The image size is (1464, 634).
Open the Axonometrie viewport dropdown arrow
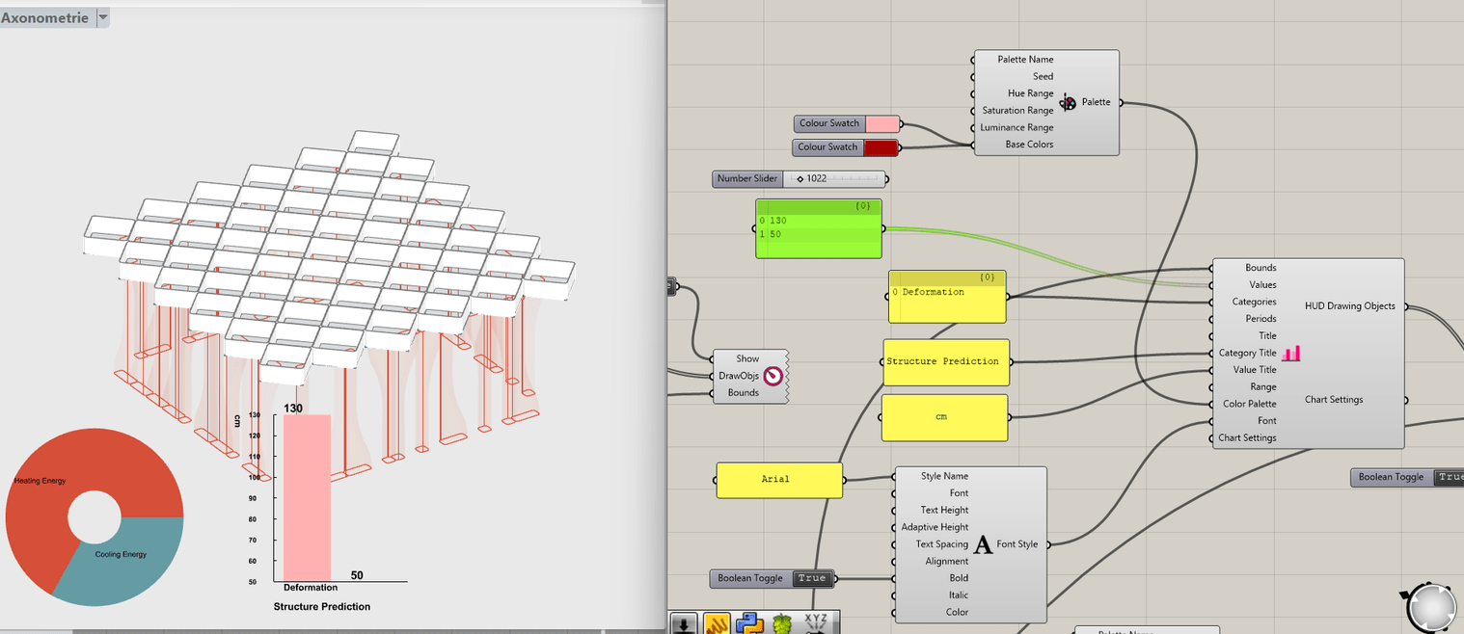point(103,17)
